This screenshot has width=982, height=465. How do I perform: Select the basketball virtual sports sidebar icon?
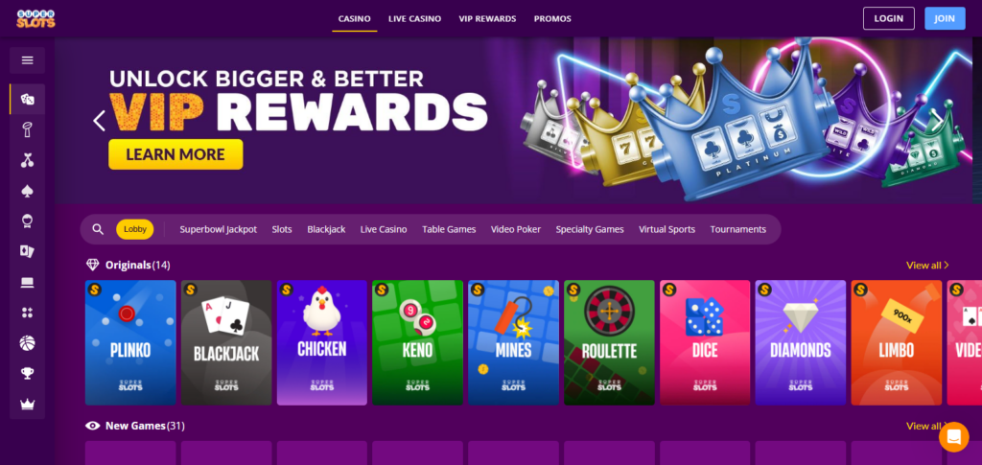coord(27,342)
